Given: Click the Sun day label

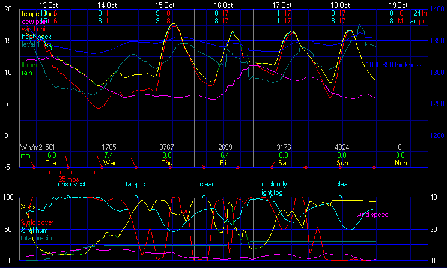Looking at the screenshot, I should pos(342,163).
